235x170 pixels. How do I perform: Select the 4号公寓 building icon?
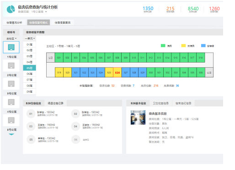pos(11,102)
